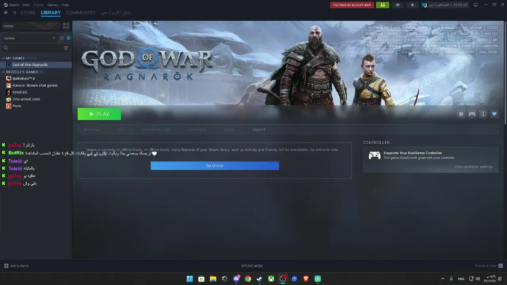Viewport: 507px width, 285px height.
Task: Open the Xbox app from taskbar
Action: click(271, 279)
